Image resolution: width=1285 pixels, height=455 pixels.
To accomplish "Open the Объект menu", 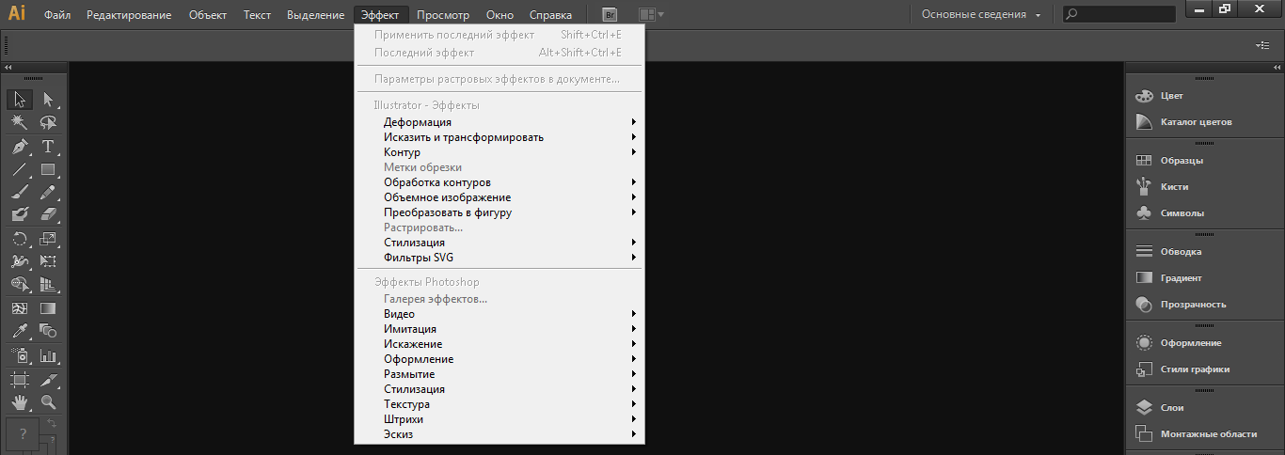I will point(208,15).
